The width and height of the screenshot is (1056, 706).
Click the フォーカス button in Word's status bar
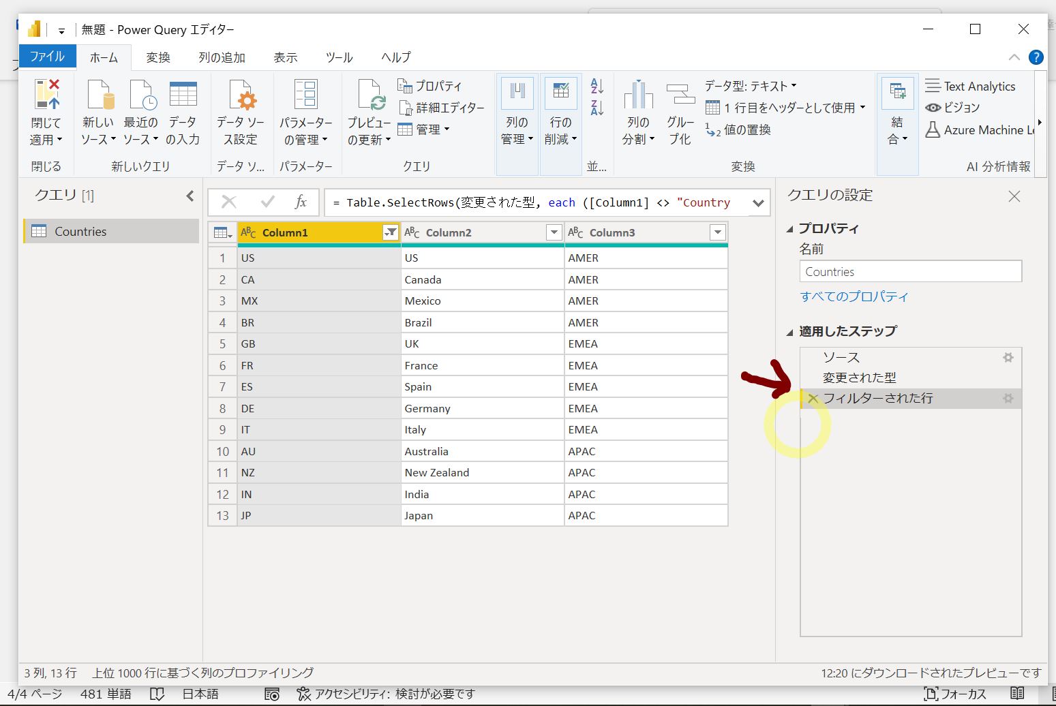(x=955, y=694)
